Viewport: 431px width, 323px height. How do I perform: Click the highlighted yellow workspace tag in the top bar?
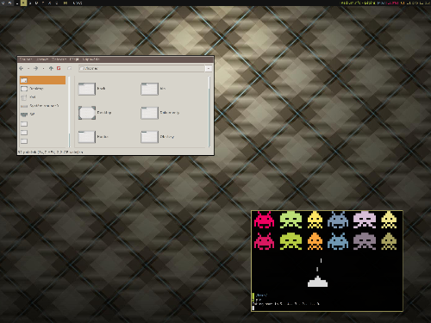point(23,3)
